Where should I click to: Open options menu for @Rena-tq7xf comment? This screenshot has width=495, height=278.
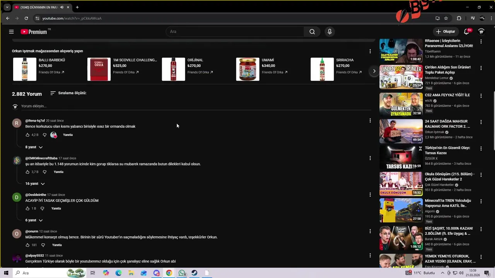pos(370,120)
